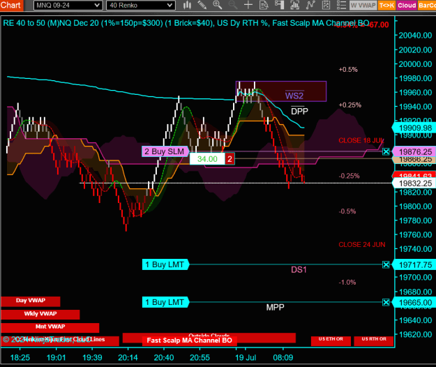Click the 19800.00 price axis label

(416, 207)
